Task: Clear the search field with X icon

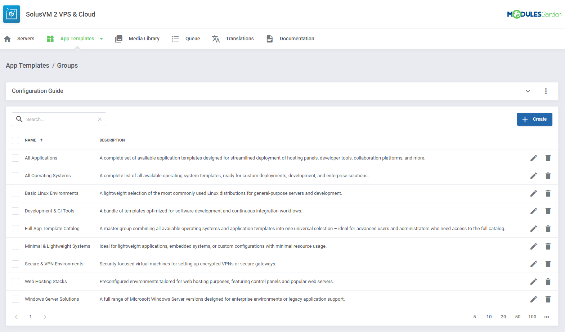Action: [x=100, y=119]
